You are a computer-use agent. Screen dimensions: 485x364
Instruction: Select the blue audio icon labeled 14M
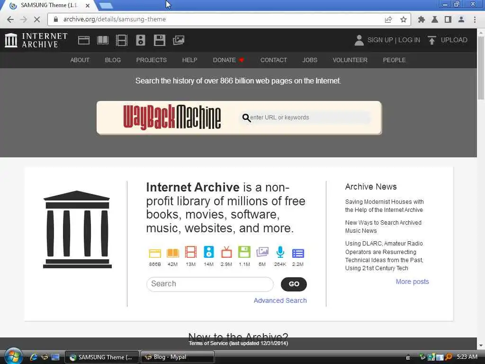209,252
